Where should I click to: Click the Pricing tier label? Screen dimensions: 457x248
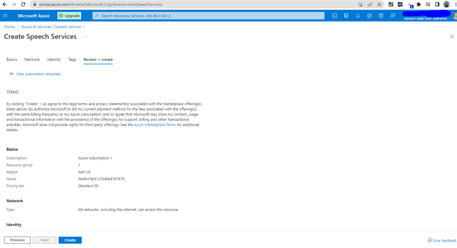(x=15, y=186)
